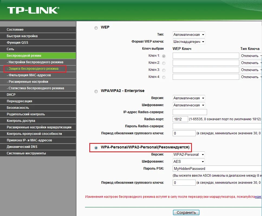Open WEP Тип dropdown
The width and height of the screenshot is (262, 216).
189,34
